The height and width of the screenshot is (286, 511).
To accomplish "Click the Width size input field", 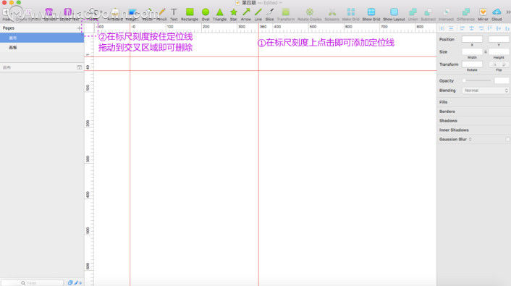I will [472, 52].
